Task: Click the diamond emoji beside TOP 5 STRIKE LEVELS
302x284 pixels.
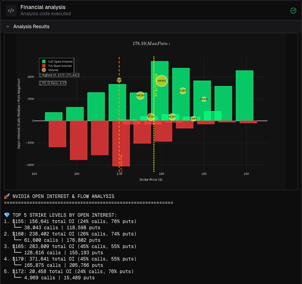Action: tap(7, 215)
